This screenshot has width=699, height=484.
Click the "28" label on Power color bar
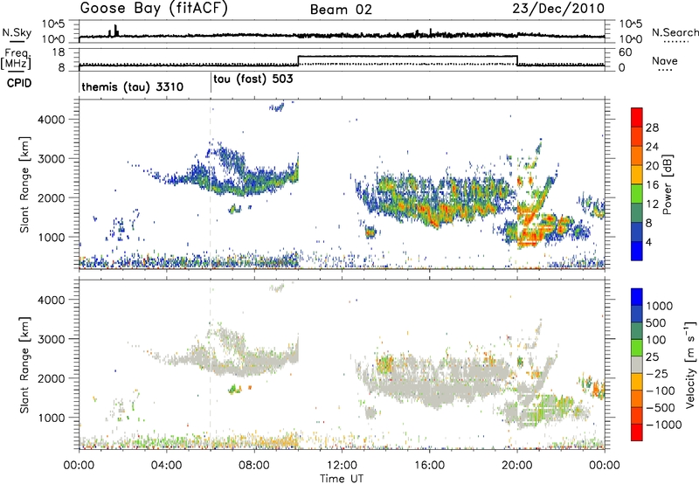652,128
